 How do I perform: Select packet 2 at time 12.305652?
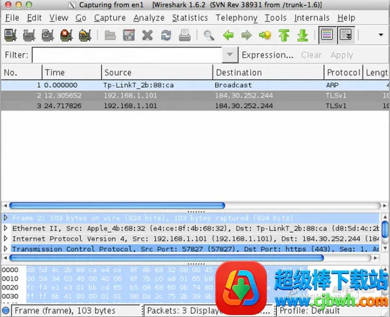(195, 95)
